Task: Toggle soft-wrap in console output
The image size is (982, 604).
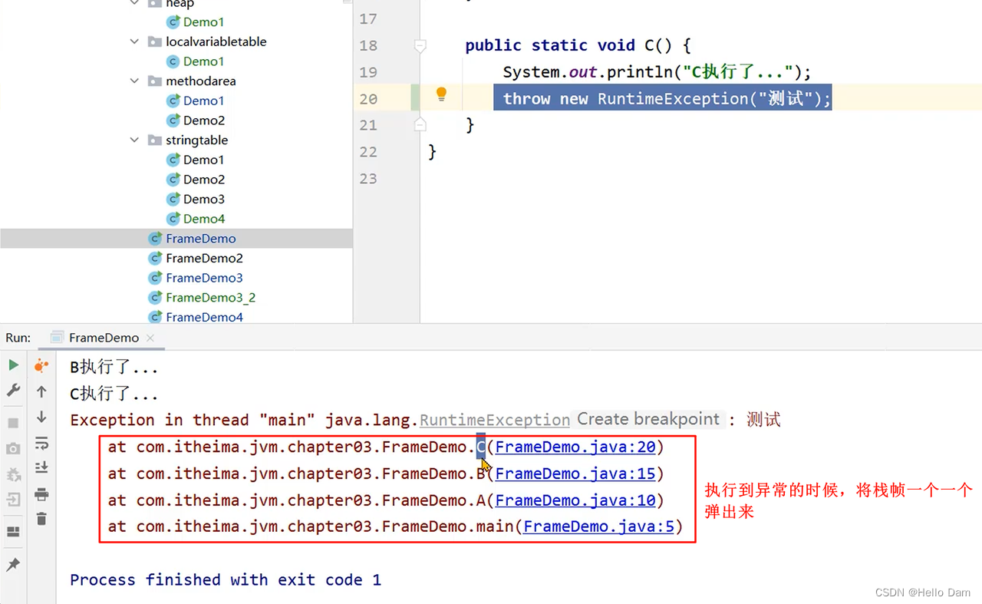Action: (41, 443)
